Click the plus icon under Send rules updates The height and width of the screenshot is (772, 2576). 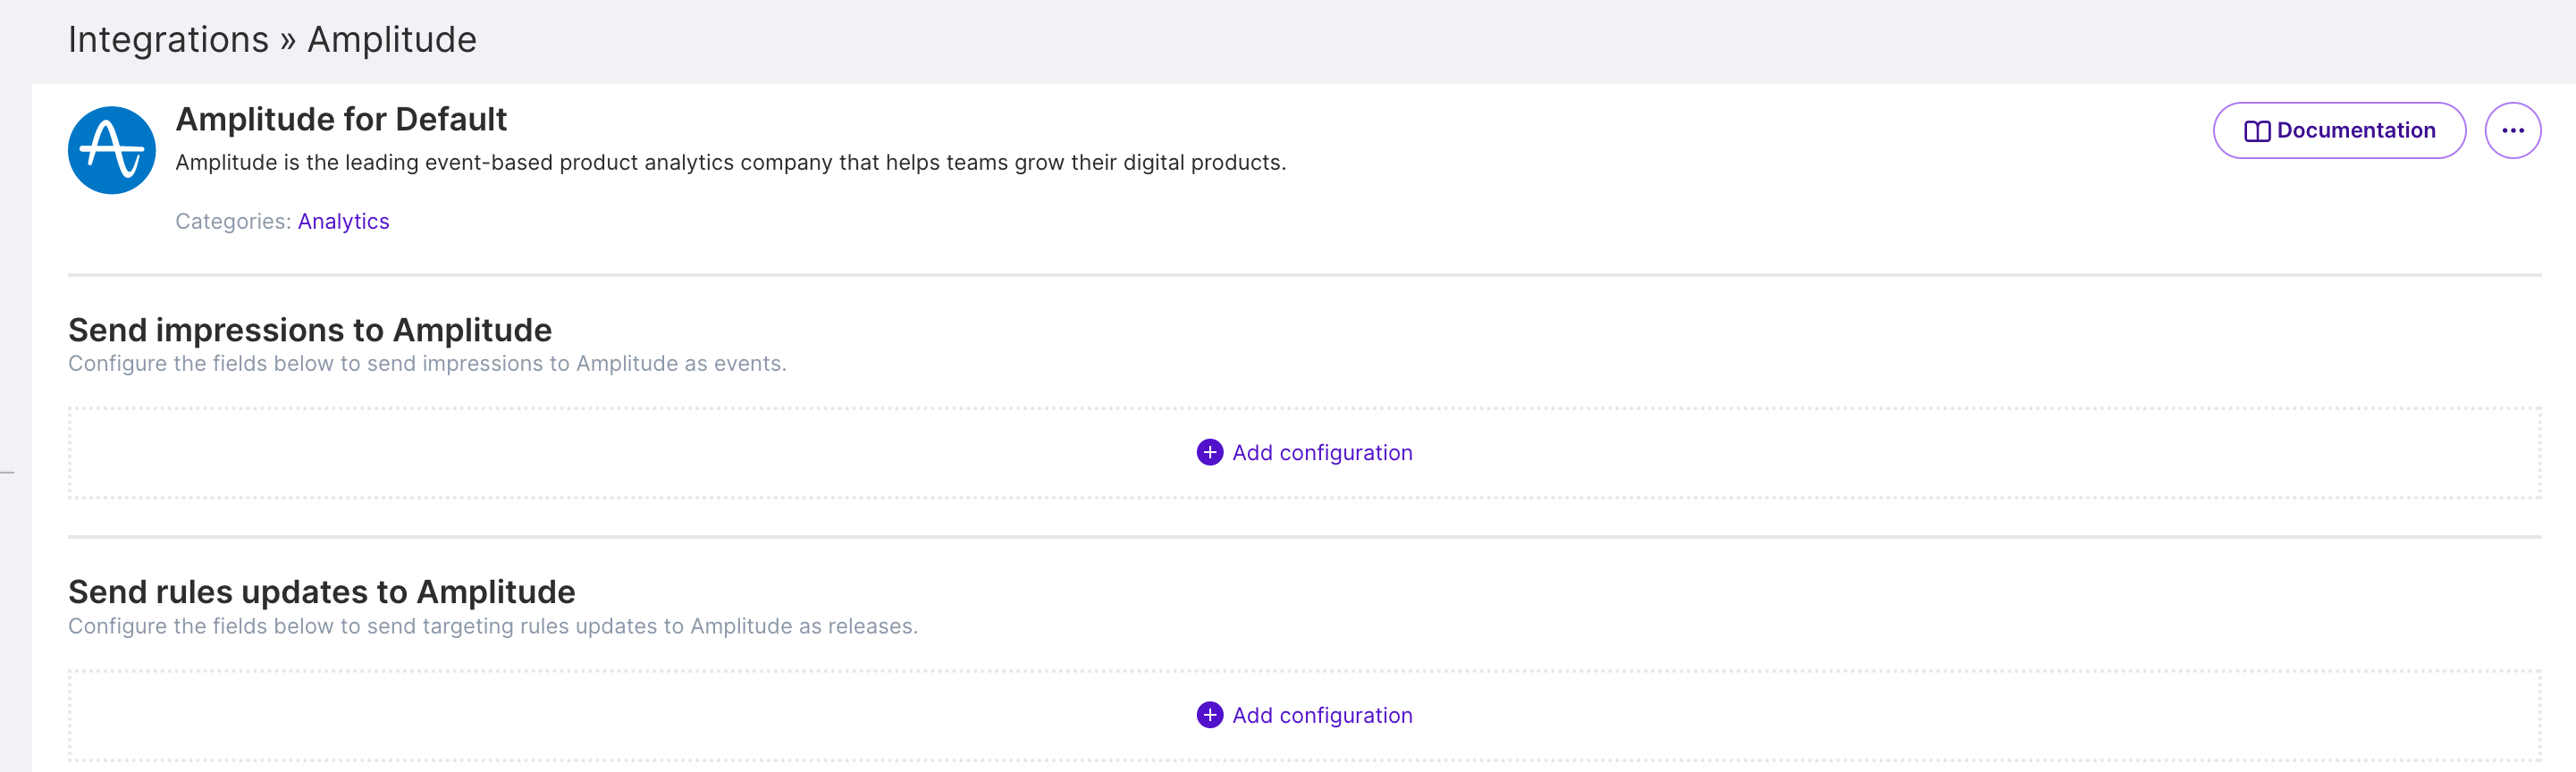(1209, 715)
